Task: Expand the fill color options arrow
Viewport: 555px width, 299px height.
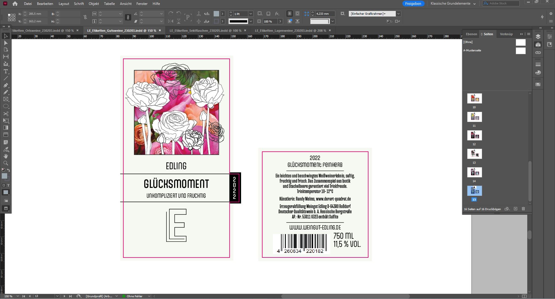Action: (222, 14)
